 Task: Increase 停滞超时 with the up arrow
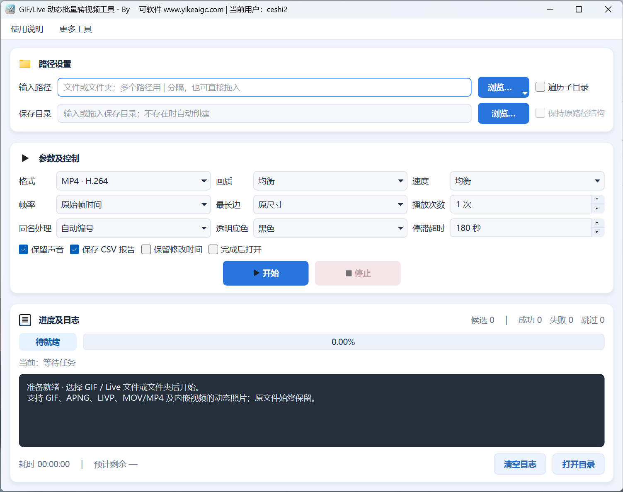tap(597, 223)
